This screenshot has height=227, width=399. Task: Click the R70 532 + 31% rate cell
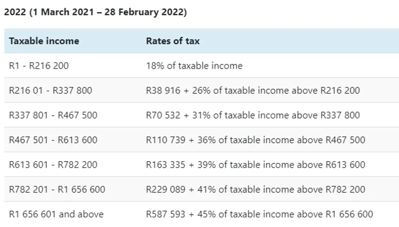pyautogui.click(x=253, y=115)
